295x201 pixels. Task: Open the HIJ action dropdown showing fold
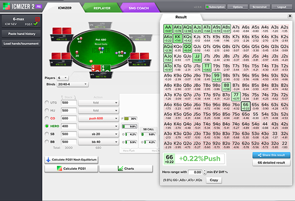(98, 111)
